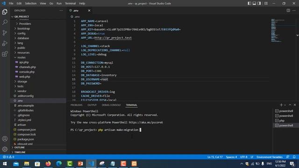
Task: Close the terminal panel
Action: click(x=295, y=105)
